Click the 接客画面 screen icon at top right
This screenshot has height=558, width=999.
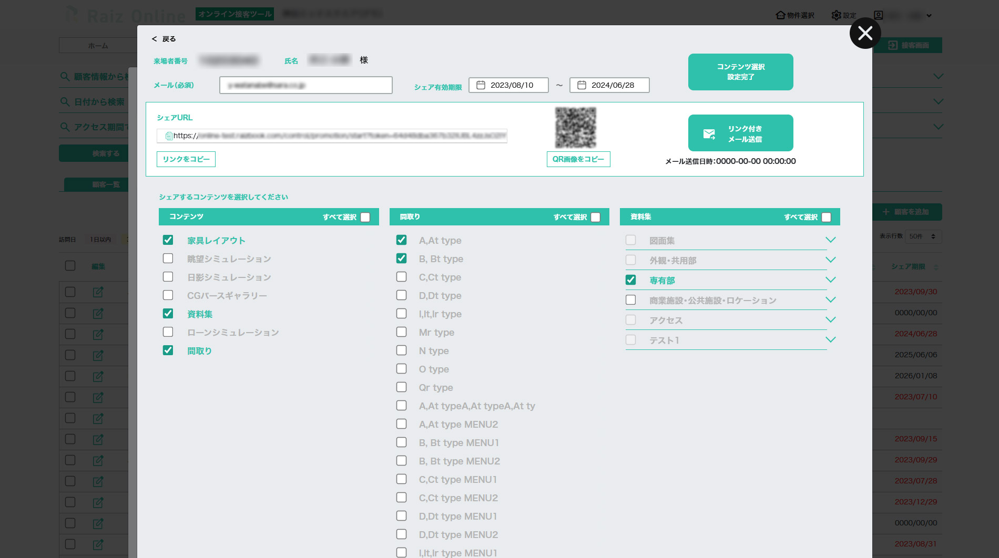894,45
